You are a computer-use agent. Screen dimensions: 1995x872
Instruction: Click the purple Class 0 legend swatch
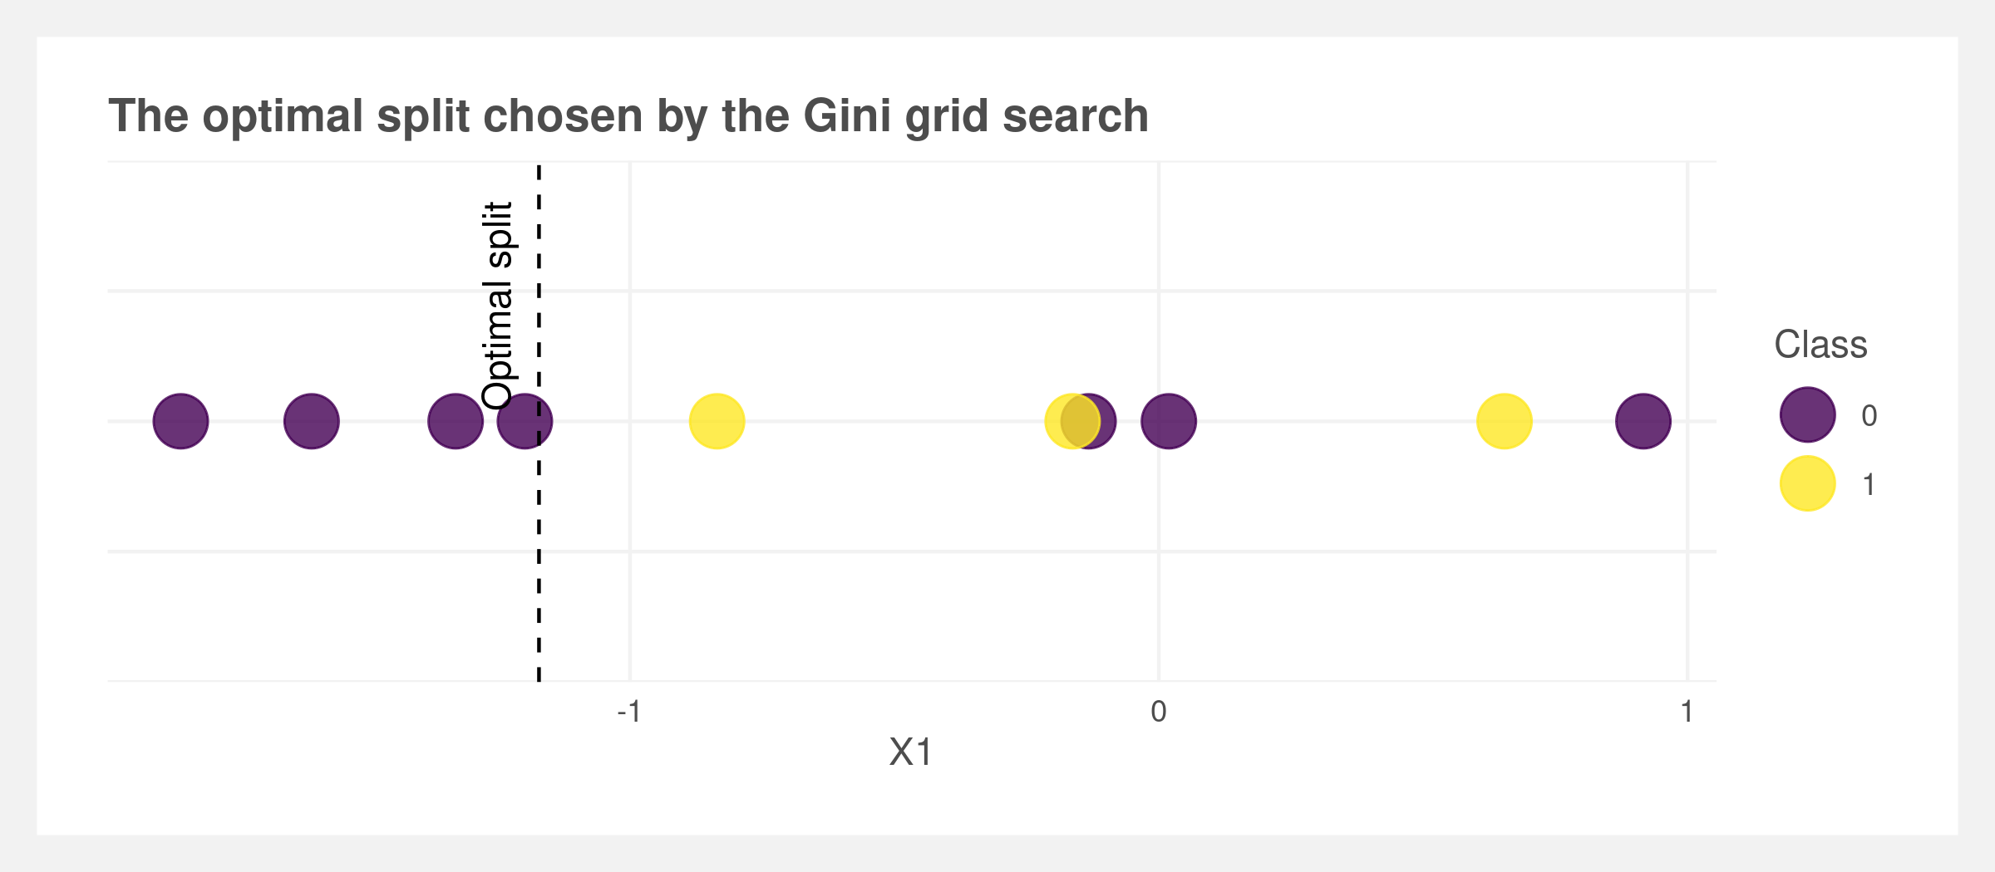coord(1807,414)
